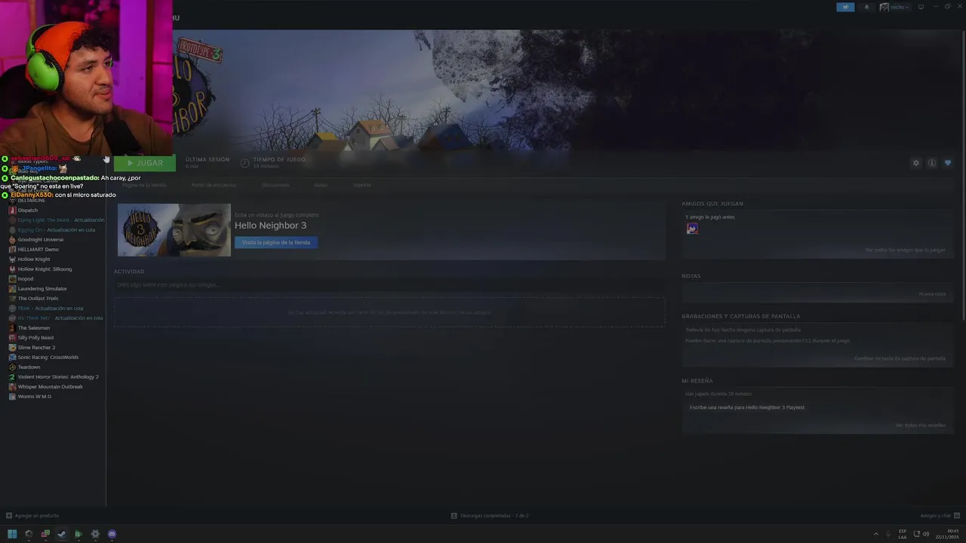
Task: Show hidden system tray icons chevron
Action: [876, 534]
